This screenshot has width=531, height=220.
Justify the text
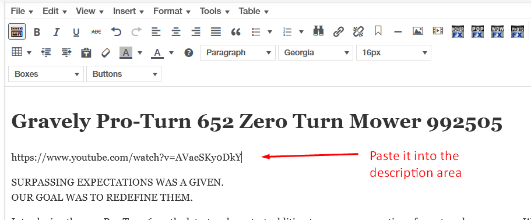[216, 32]
